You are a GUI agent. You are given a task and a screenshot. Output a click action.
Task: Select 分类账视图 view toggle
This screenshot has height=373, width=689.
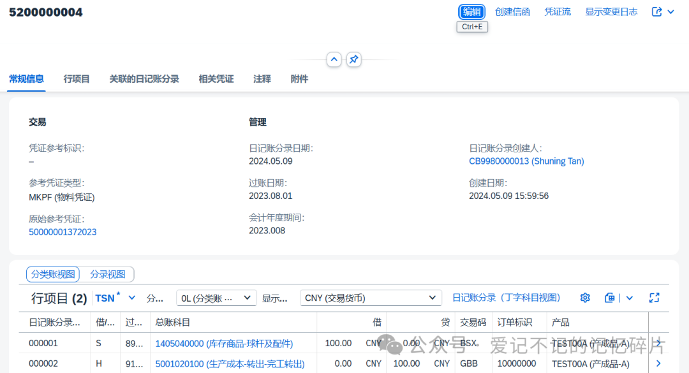tap(53, 274)
